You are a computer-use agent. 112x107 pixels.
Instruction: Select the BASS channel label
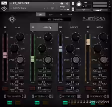(17, 27)
